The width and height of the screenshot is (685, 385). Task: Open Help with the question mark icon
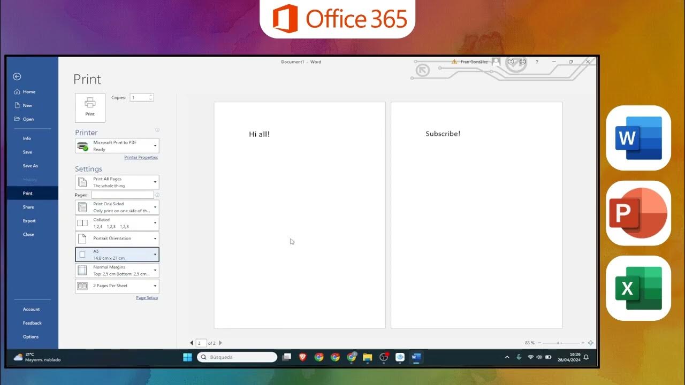(x=537, y=62)
